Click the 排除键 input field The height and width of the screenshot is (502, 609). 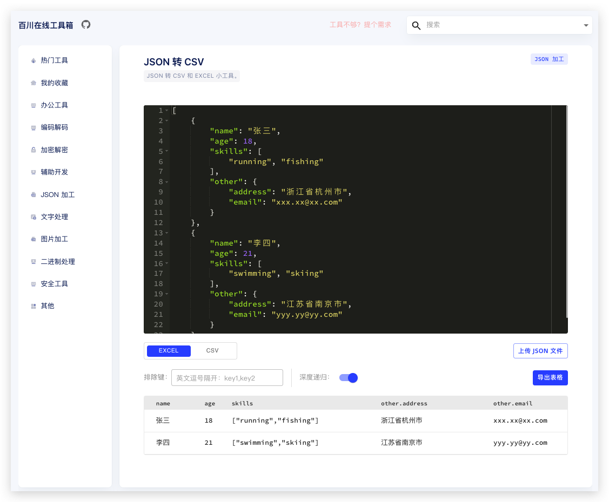click(227, 378)
